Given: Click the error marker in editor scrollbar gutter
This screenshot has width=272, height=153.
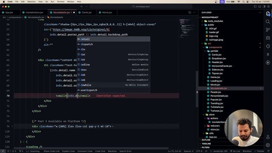Looking at the screenshot, I should coord(197,92).
